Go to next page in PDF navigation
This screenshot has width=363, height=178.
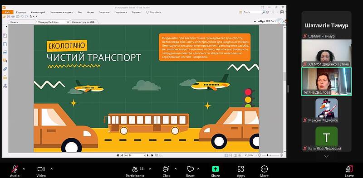tap(148, 155)
